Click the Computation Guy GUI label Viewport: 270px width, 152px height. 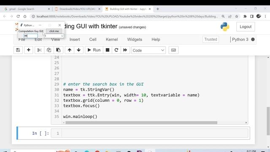point(31,31)
